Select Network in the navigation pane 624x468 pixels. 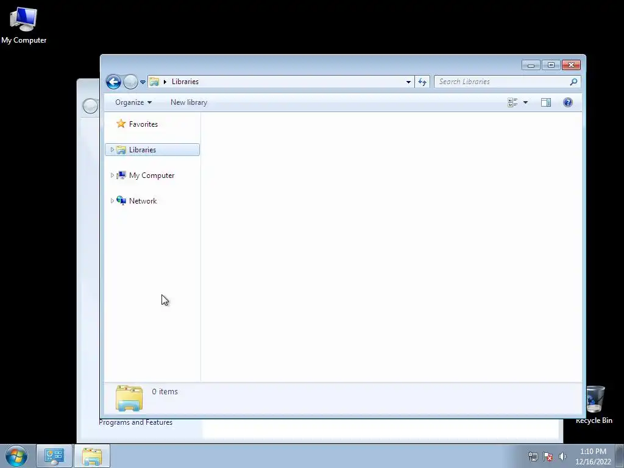pos(143,201)
